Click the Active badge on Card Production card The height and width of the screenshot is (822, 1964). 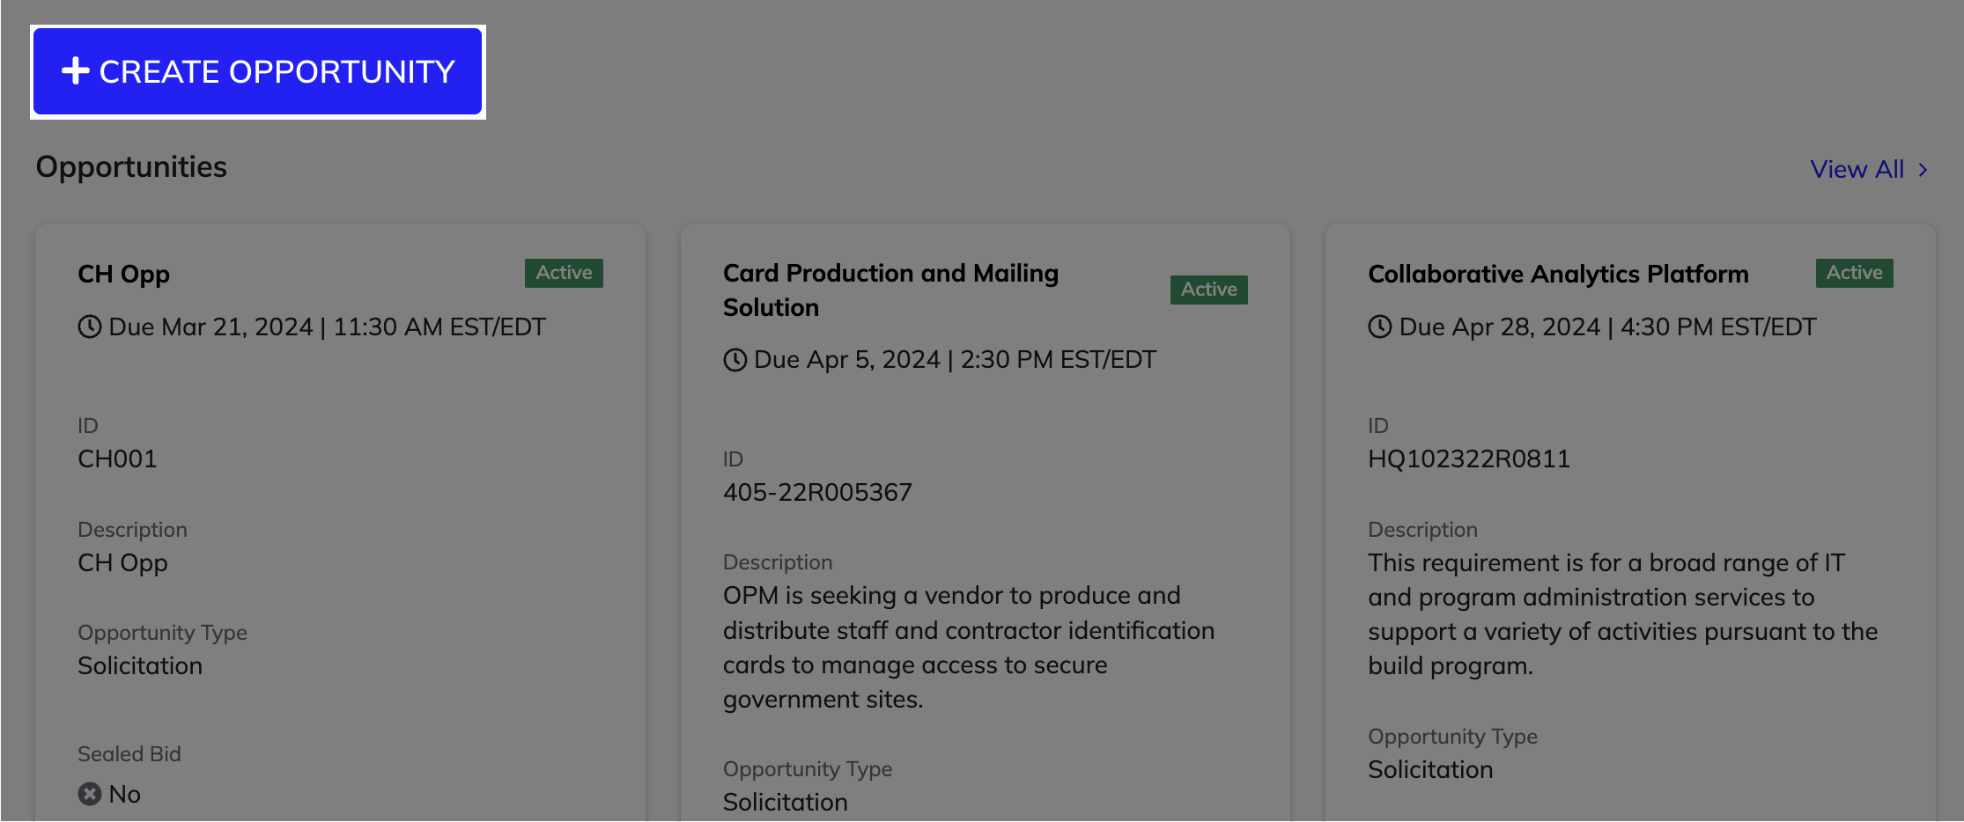(1208, 290)
